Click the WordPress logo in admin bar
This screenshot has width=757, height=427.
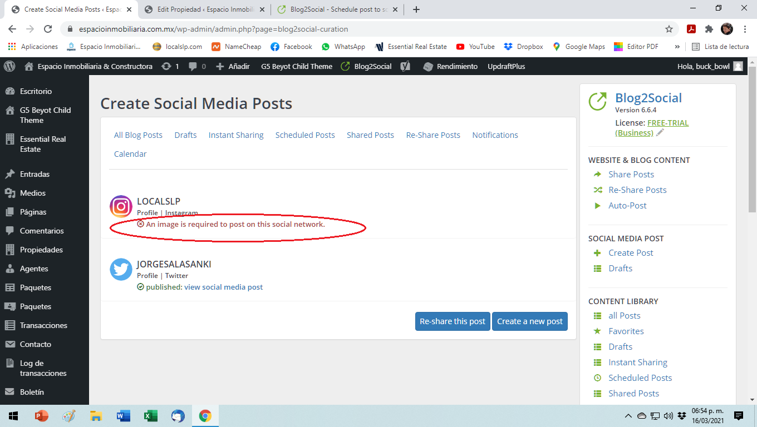pyautogui.click(x=9, y=66)
